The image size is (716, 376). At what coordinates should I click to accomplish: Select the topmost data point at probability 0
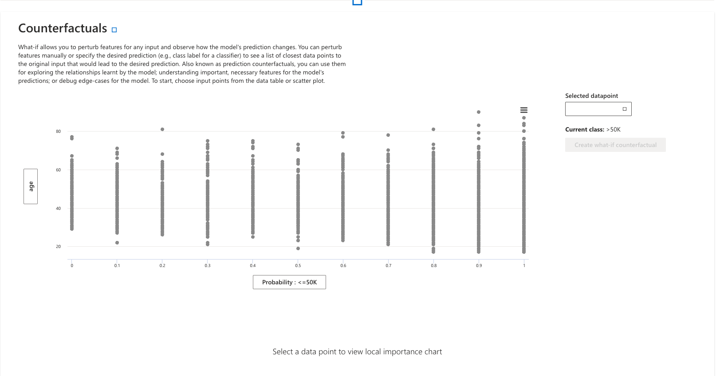72,137
